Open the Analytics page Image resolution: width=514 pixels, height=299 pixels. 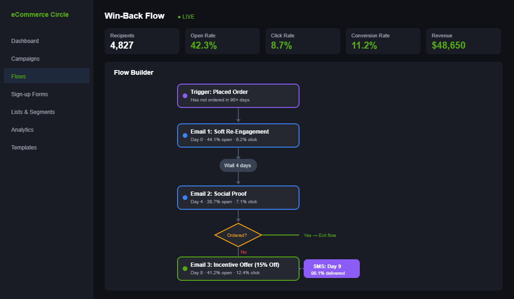point(22,130)
